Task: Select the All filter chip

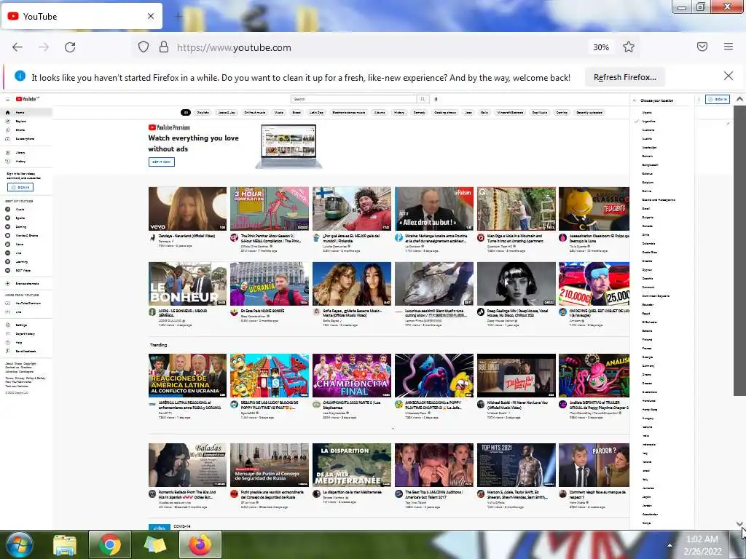Action: pyautogui.click(x=186, y=113)
